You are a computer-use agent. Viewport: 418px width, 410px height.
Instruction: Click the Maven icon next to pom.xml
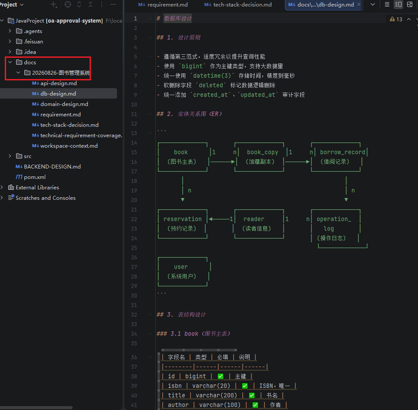click(19, 177)
